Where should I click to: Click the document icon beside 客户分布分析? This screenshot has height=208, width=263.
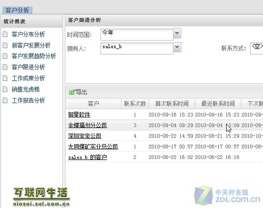coord(5,34)
